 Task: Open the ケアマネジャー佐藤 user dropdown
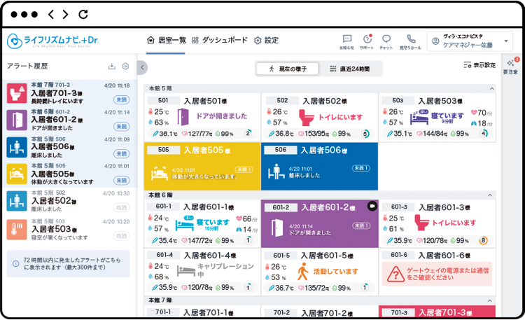[469, 41]
